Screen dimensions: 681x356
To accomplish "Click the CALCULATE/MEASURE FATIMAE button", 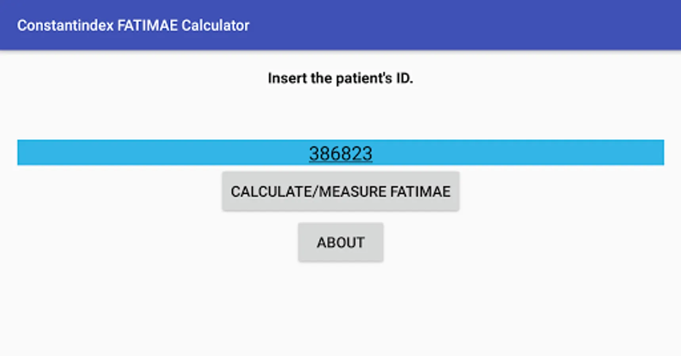I will tap(340, 191).
